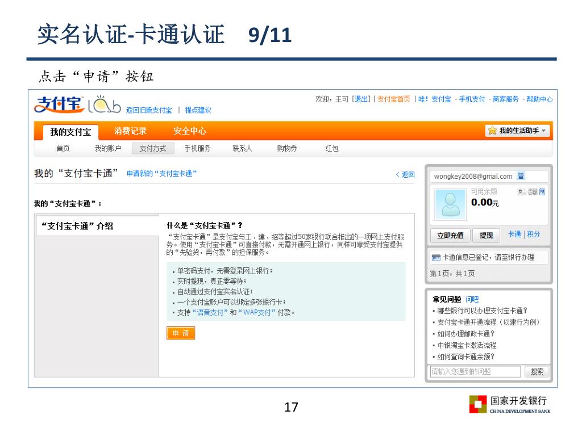The width and height of the screenshot is (582, 436).
Task: Click the 卡通 link in account panel
Action: point(514,234)
